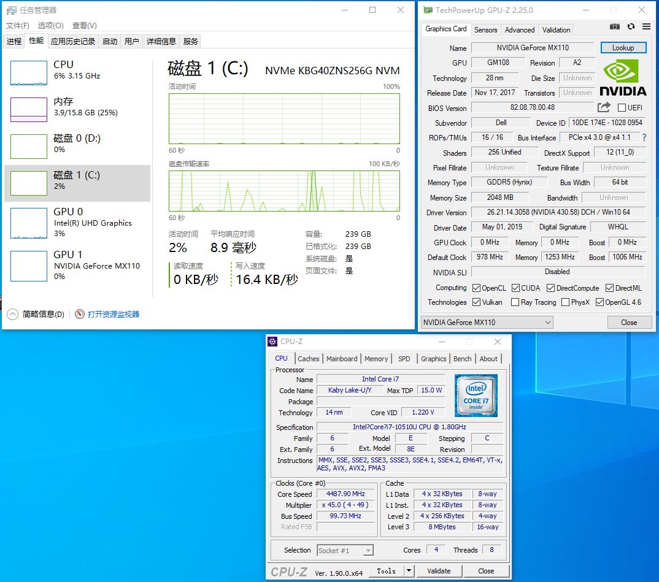Viewport: 659px width, 582px height.
Task: Open the Mainboard tab in CPU-Z
Action: coord(342,359)
